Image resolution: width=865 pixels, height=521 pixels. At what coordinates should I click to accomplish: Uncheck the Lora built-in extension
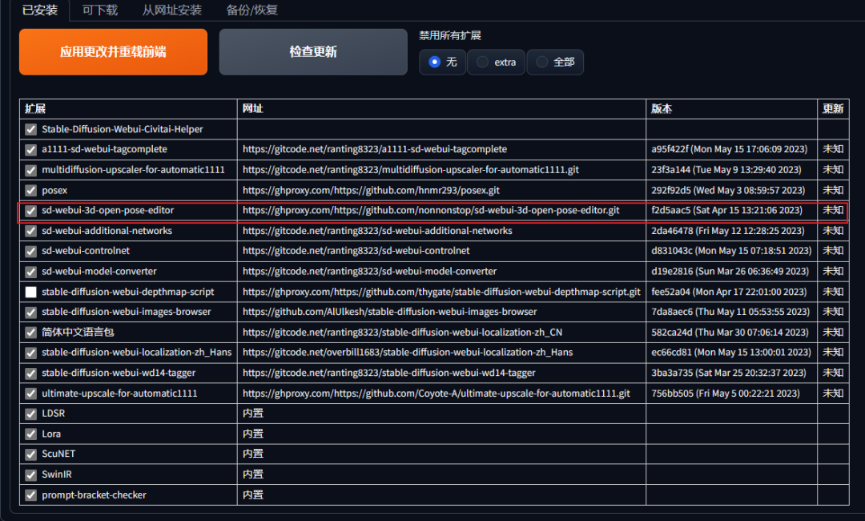point(31,434)
